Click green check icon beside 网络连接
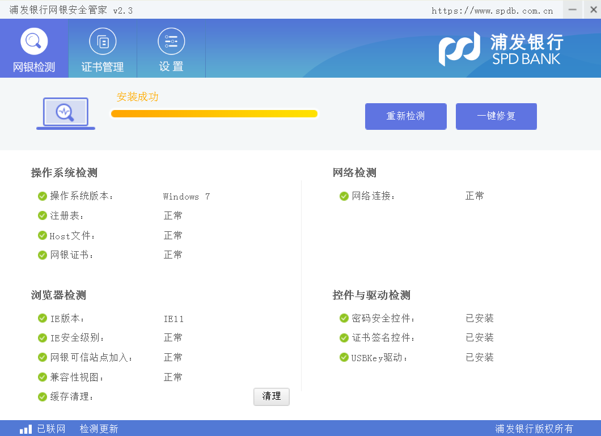The height and width of the screenshot is (436, 601). coord(344,196)
